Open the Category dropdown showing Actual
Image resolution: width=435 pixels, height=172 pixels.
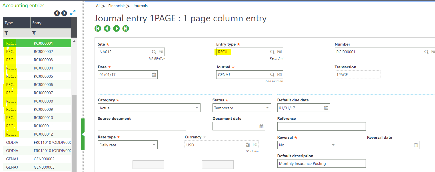click(x=197, y=108)
